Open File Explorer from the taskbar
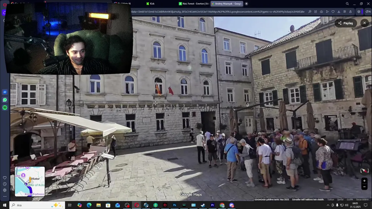This screenshot has width=372, height=209. point(99,205)
